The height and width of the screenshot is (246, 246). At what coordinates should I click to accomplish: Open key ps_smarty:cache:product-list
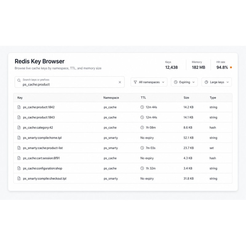click(43, 148)
